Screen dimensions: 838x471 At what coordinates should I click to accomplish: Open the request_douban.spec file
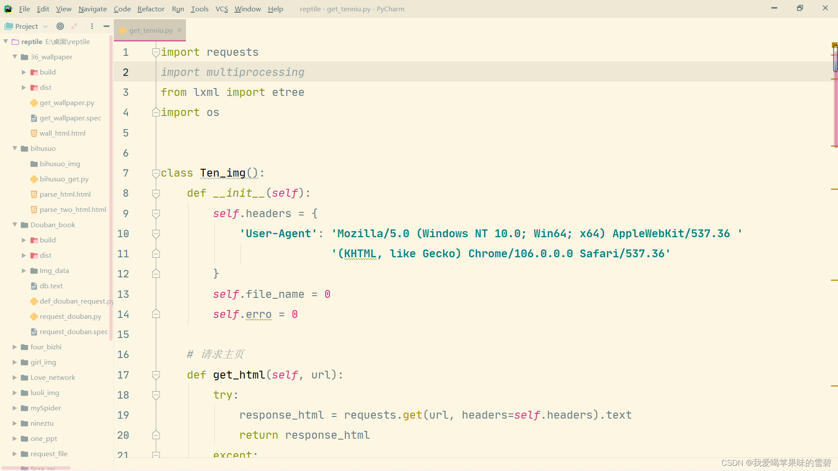click(x=73, y=331)
